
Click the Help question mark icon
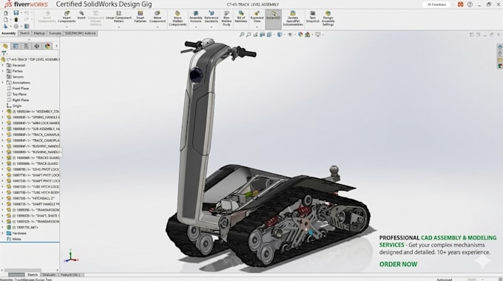(x=470, y=4)
